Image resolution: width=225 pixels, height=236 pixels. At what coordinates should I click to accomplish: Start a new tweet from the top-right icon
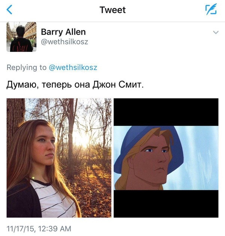(x=211, y=9)
